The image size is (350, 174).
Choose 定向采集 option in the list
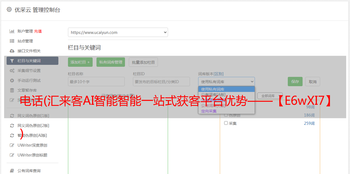pos(226,111)
